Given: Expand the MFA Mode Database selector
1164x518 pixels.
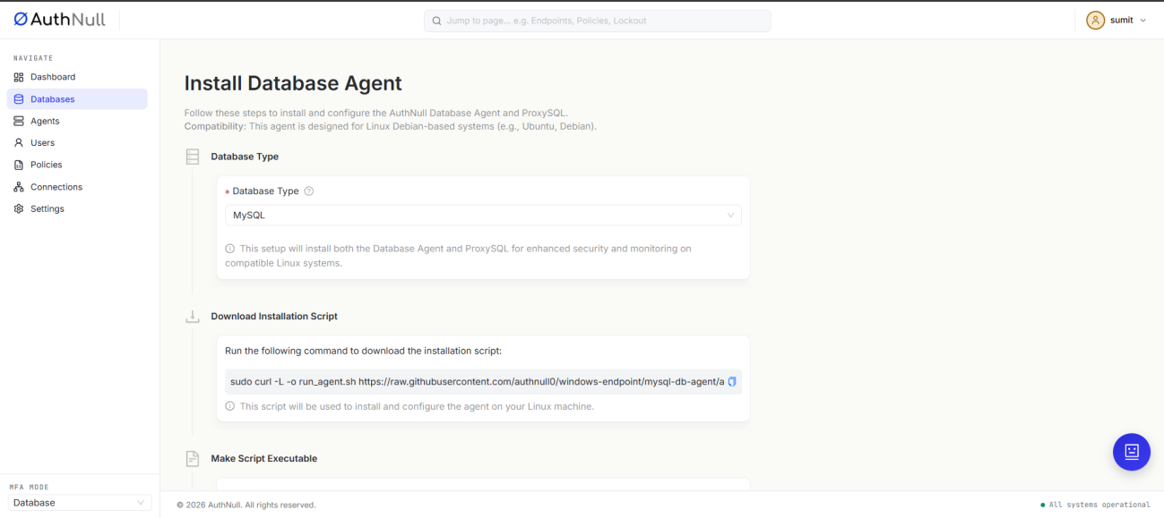Looking at the screenshot, I should pos(80,503).
